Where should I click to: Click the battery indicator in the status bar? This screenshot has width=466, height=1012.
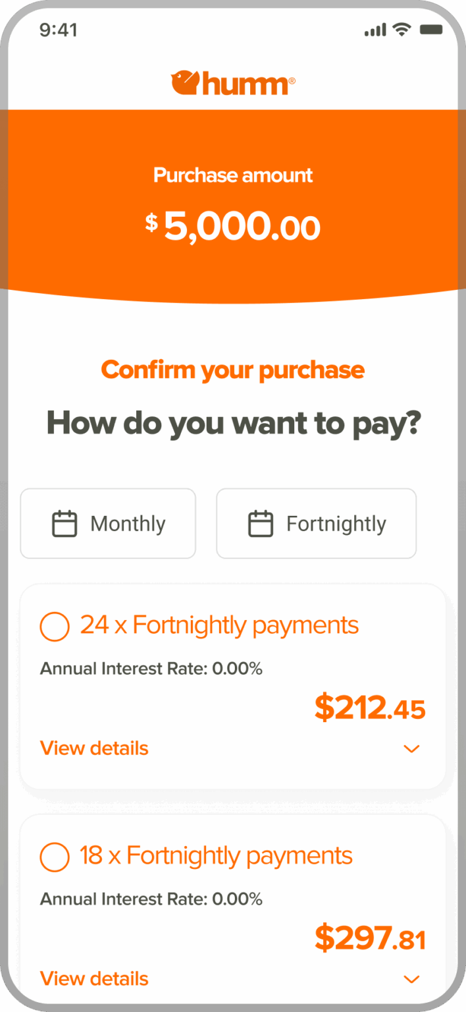pyautogui.click(x=430, y=29)
